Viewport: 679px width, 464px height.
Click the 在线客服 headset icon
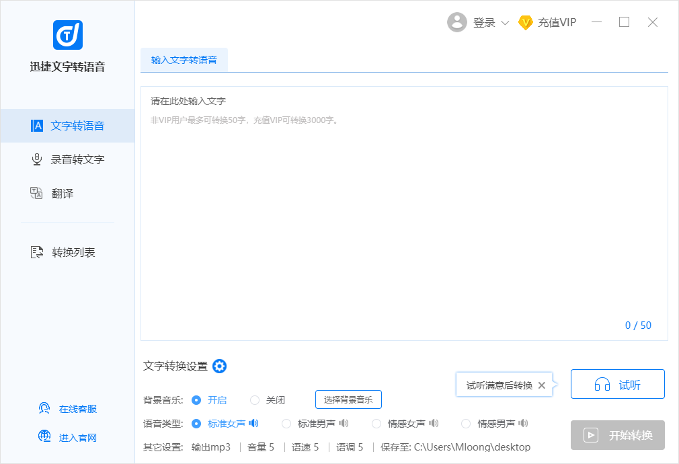[x=44, y=409]
